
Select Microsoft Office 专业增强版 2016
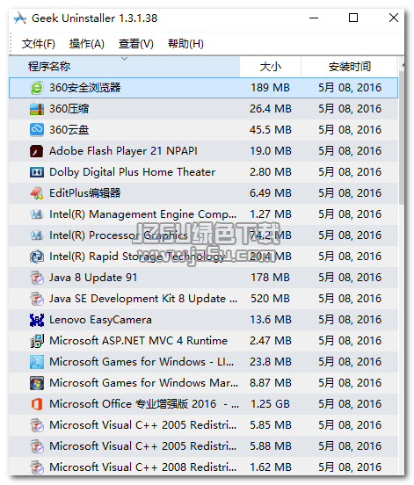pyautogui.click(x=203, y=404)
